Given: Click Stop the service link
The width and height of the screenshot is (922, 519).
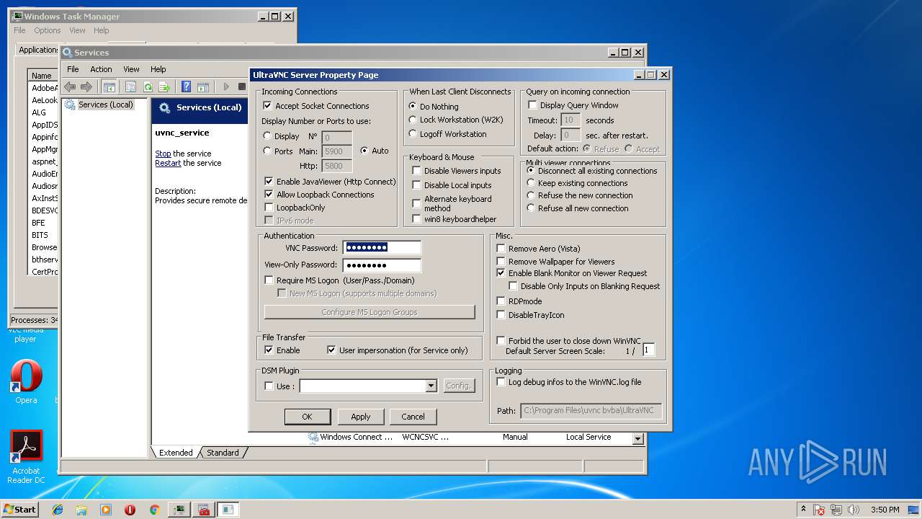Looking at the screenshot, I should pos(163,154).
